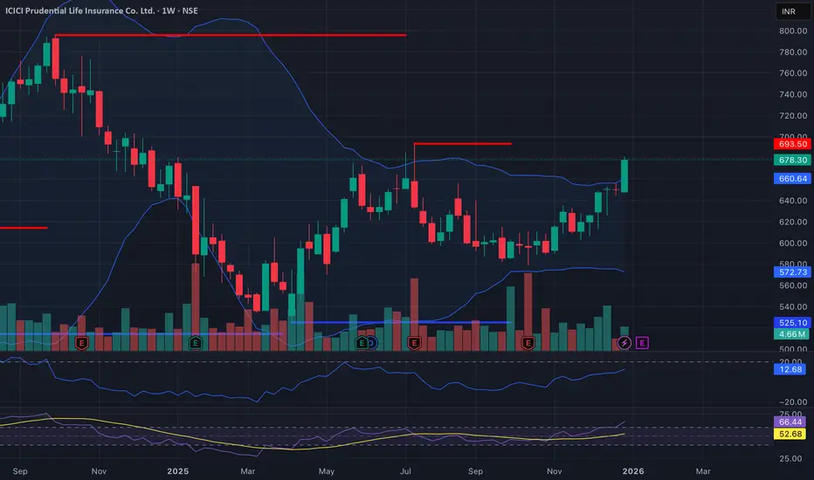Image resolution: width=814 pixels, height=480 pixels.
Task: Select the red horizontal line at 693.50
Action: click(463, 144)
